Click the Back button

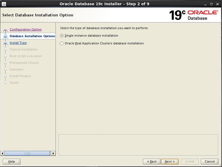152,161
